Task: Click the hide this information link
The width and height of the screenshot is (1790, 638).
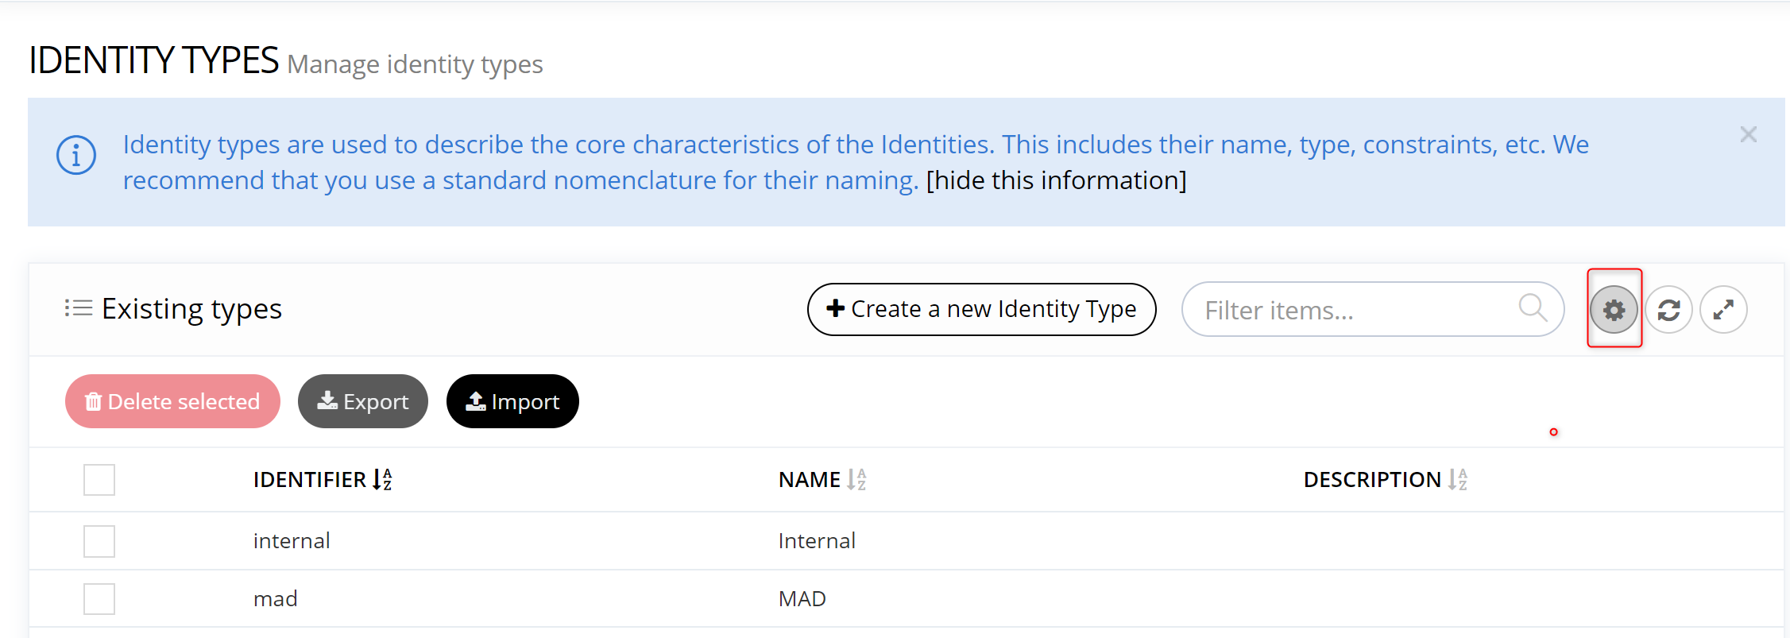Action: point(1056,180)
